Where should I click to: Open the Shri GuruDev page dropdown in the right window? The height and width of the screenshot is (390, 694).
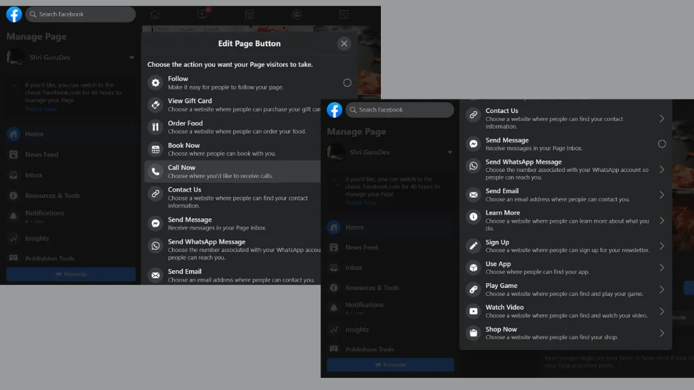pyautogui.click(x=450, y=152)
